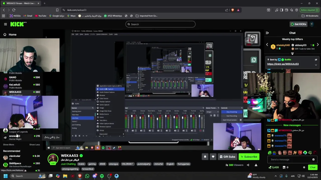The image size is (321, 180).
Task: Expand the pinned message chevron
Action: point(316,65)
